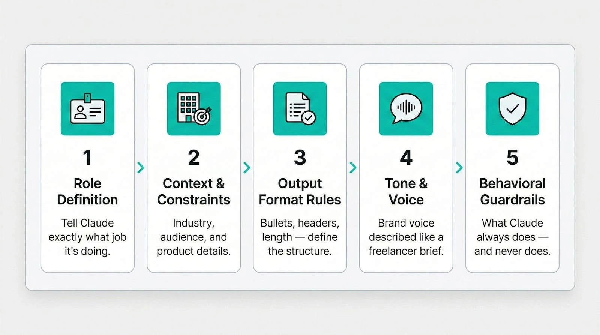
Task: Click the arrow between steps 3 and 4
Action: pyautogui.click(x=353, y=168)
